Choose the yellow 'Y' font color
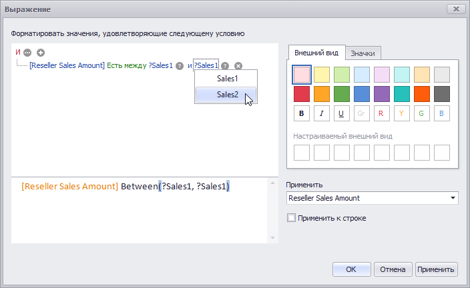Viewport: 470px width, 288px height. tap(402, 113)
